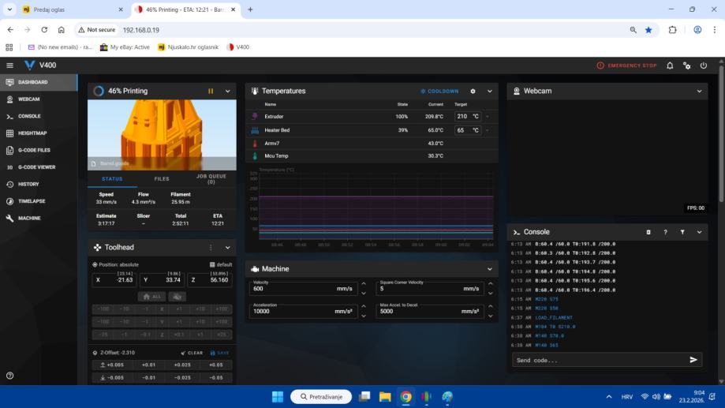Viewport: 725px width, 408px height.
Task: Clear the console with trash icon
Action: coord(648,232)
